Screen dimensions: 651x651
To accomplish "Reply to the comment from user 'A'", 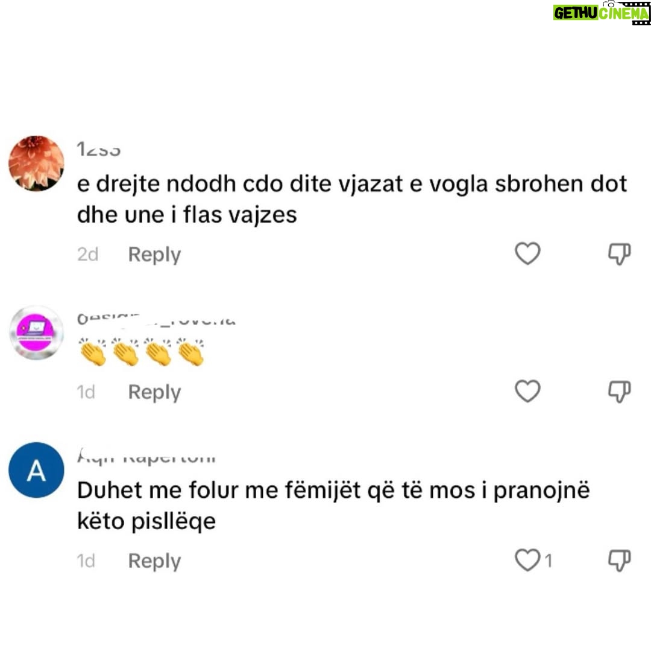I will tap(154, 561).
